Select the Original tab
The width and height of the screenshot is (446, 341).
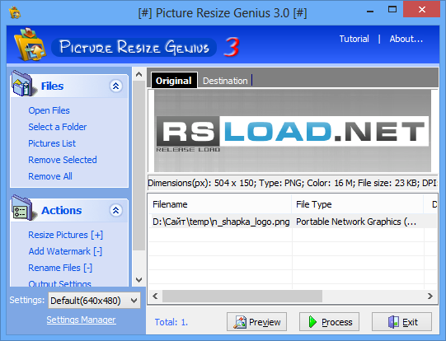tap(174, 81)
